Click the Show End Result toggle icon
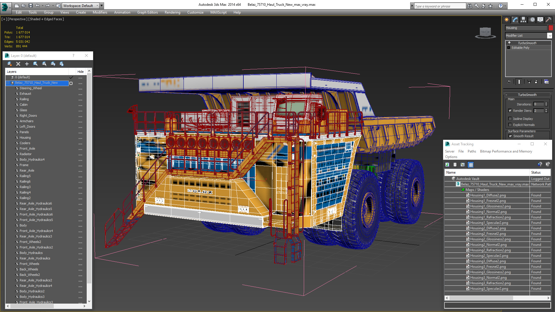 click(x=519, y=82)
